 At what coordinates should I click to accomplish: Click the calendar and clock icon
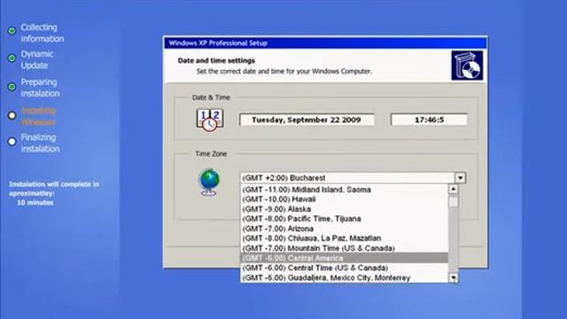click(210, 120)
